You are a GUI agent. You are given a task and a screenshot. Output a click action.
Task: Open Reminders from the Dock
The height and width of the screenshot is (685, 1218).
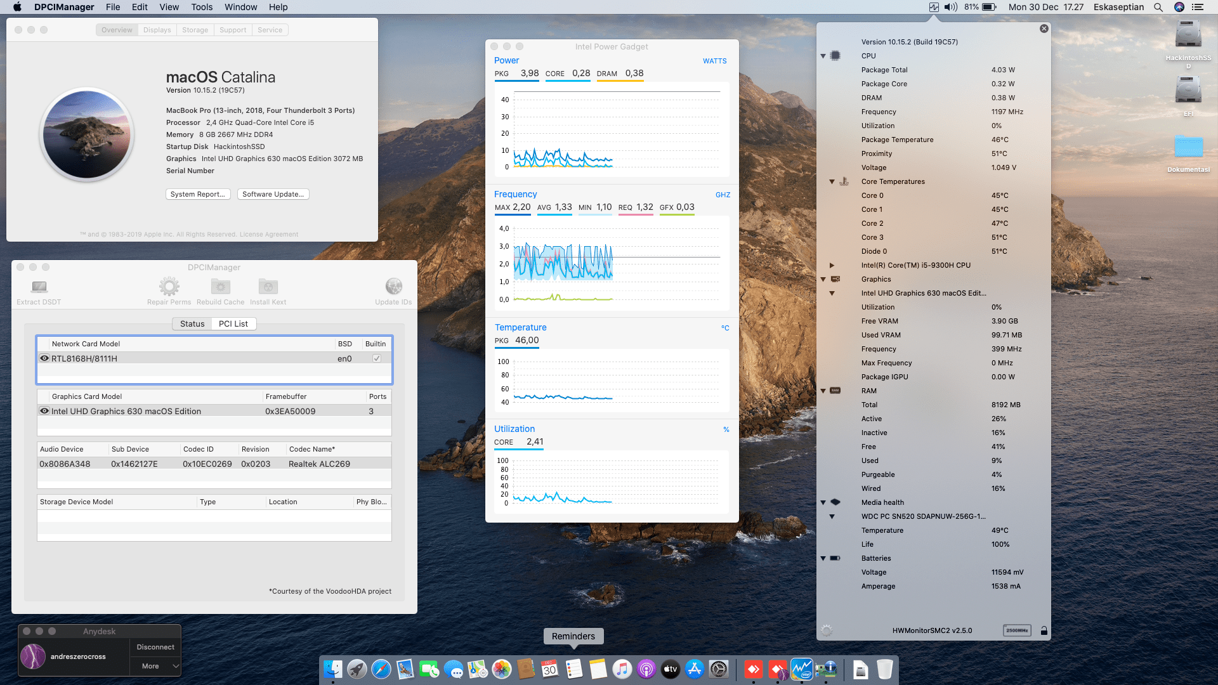point(574,669)
